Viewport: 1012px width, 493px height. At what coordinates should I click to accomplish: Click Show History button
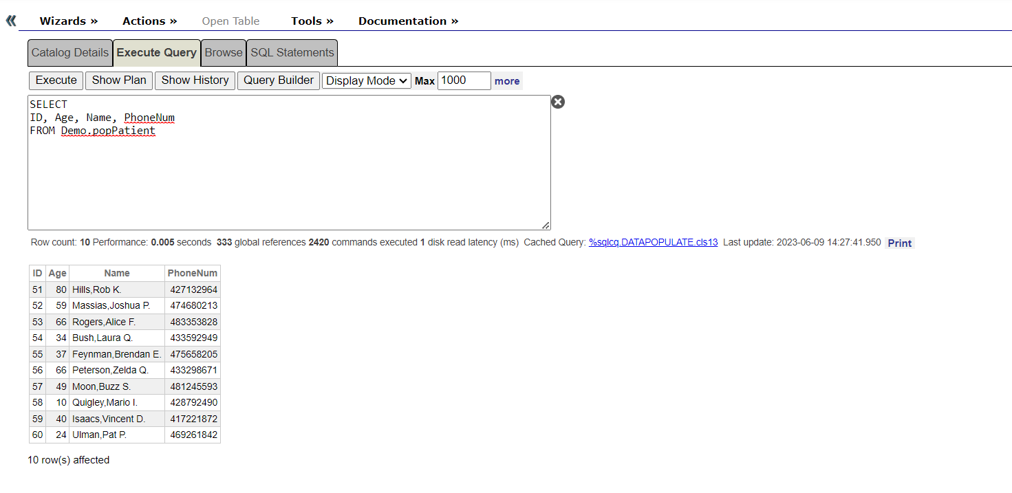pos(195,80)
